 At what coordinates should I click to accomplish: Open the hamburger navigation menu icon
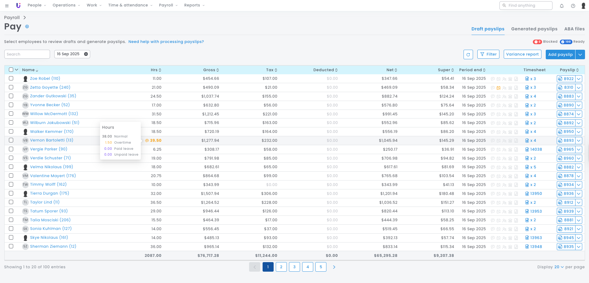(x=7, y=6)
